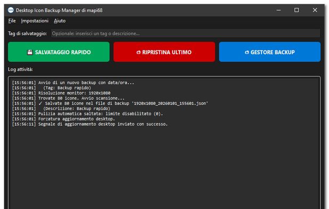This screenshot has width=329, height=209.
Task: Select log line with '1920x1080_20260101_155601.json'
Action: coord(110,103)
